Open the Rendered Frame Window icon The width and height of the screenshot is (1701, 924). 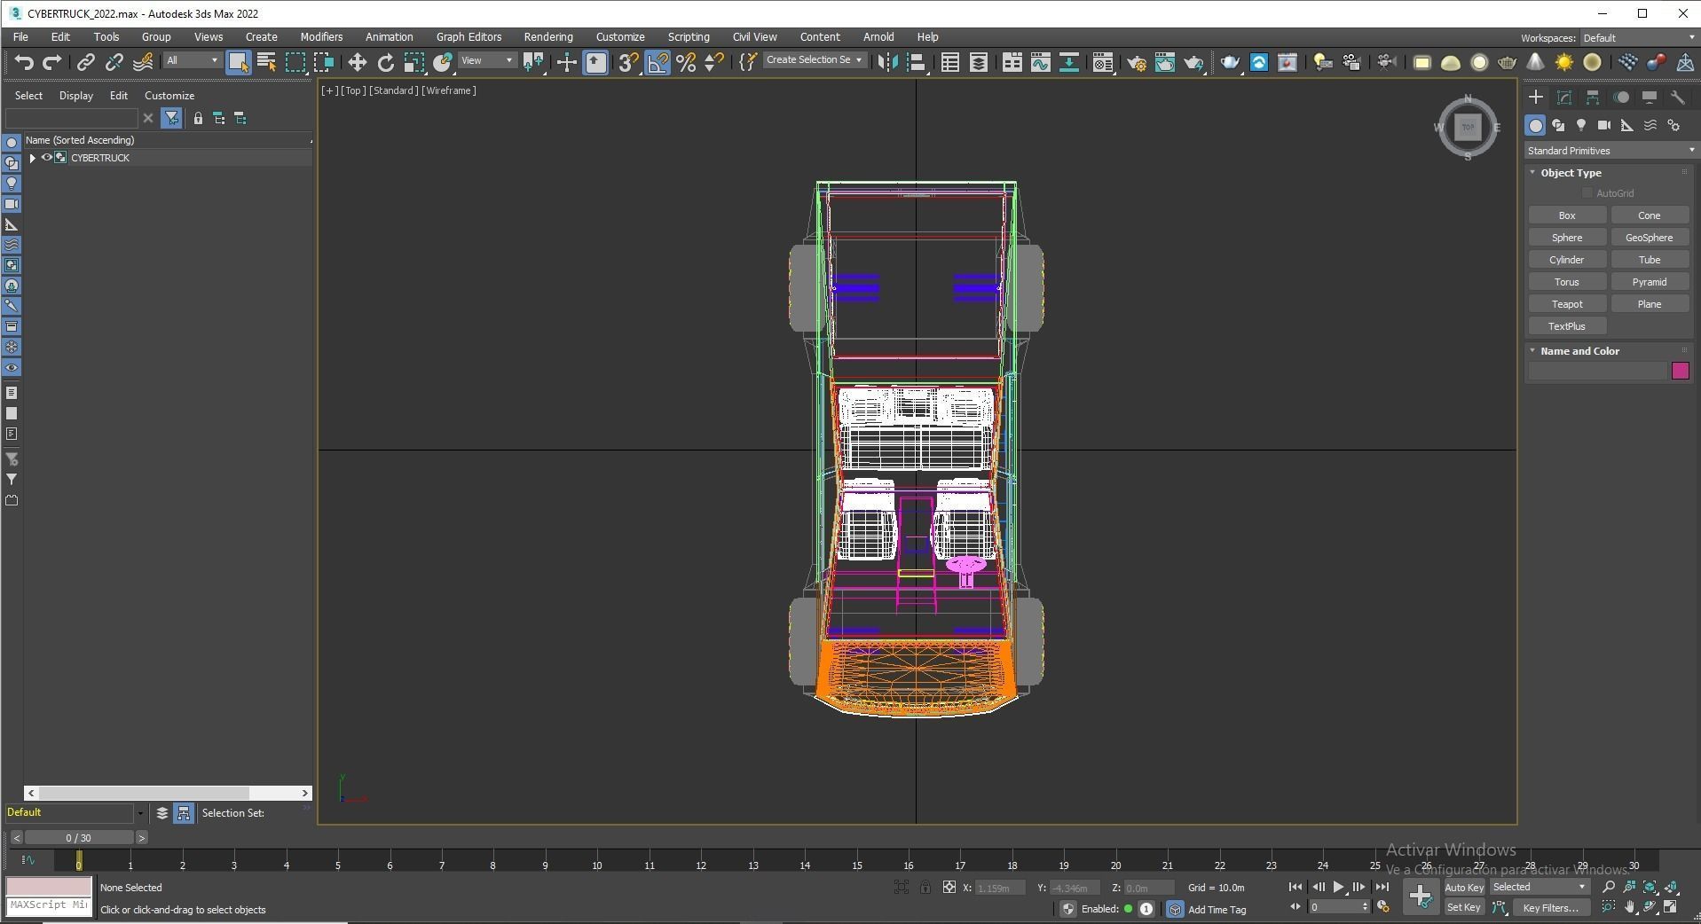[x=1164, y=62]
